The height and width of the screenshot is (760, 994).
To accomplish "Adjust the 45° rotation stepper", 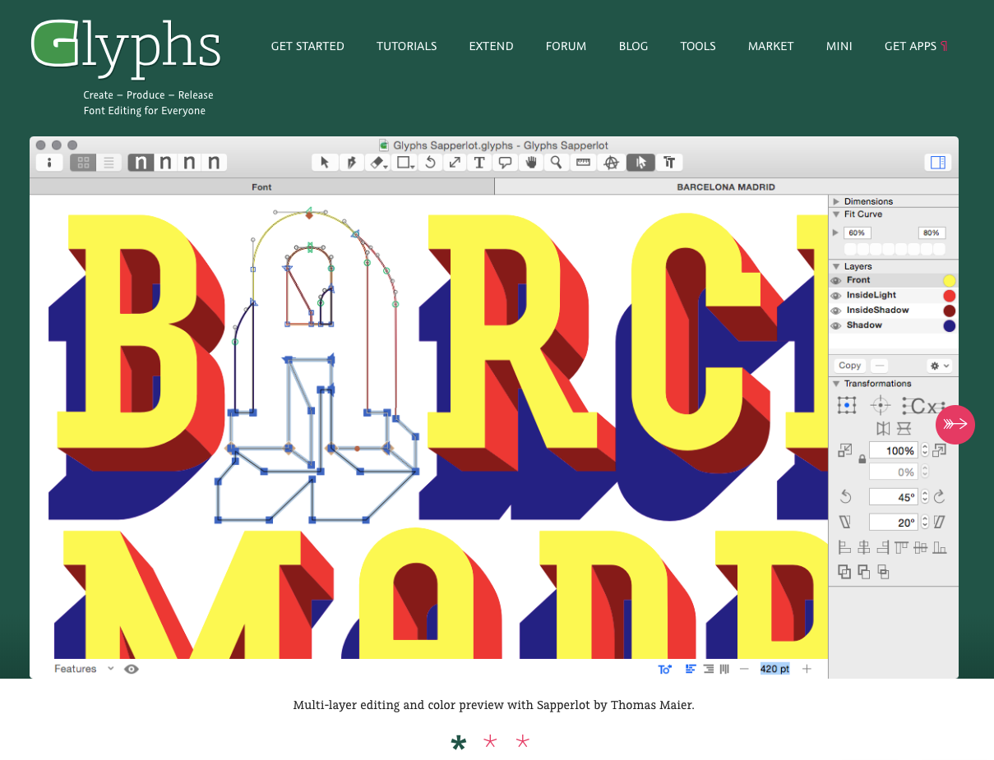I will tap(925, 497).
